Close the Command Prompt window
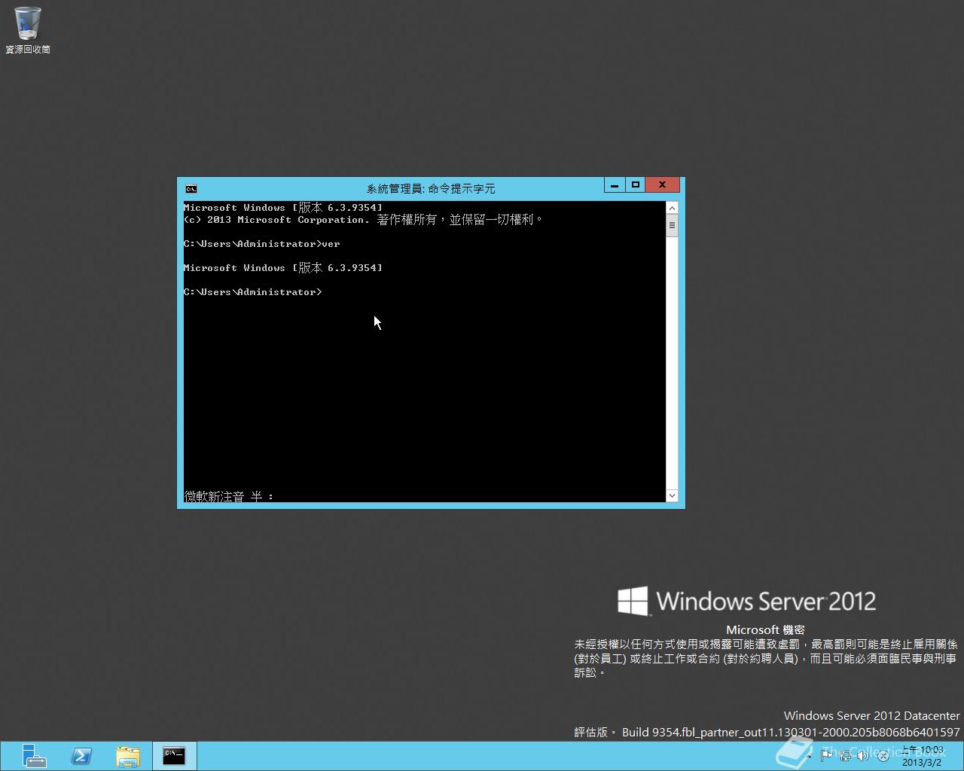Viewport: 964px width, 771px height. tap(663, 184)
